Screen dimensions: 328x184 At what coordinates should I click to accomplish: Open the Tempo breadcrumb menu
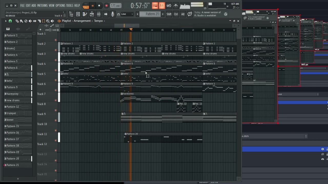coord(98,21)
